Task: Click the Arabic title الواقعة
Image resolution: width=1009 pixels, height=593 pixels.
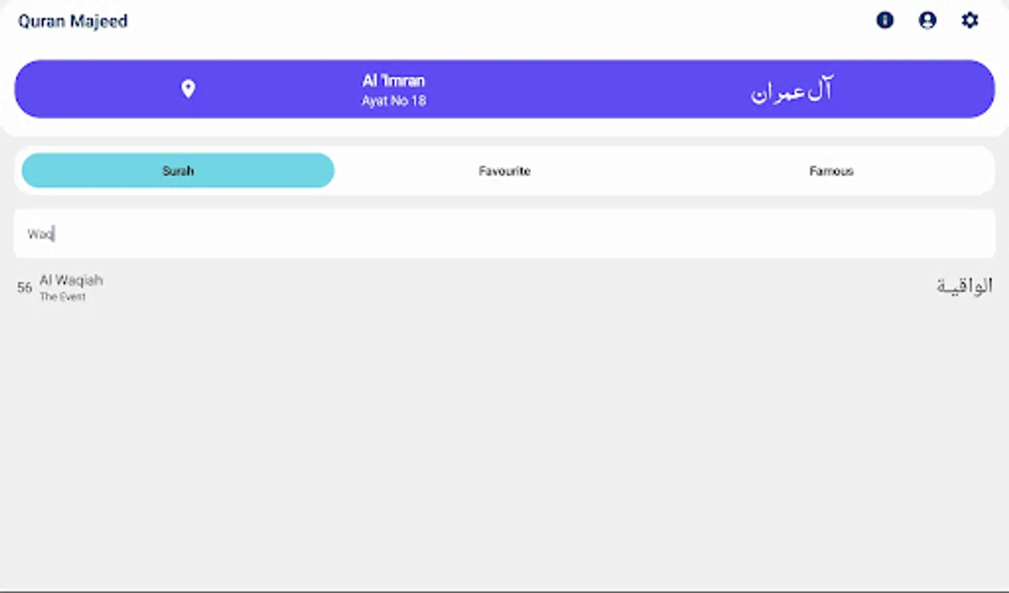Action: coord(964,286)
